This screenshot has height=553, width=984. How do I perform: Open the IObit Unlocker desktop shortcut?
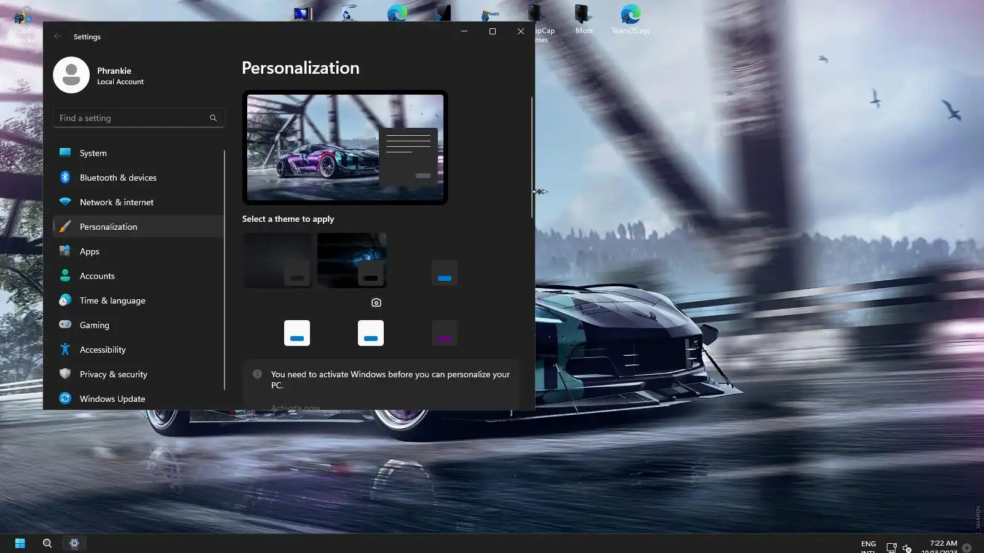pyautogui.click(x=23, y=25)
